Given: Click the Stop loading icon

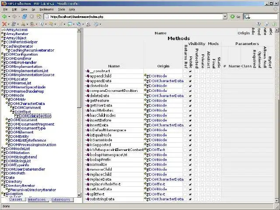Looking at the screenshot, I should point(31,17).
